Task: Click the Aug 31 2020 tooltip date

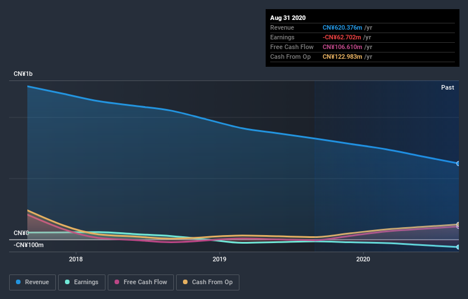Action: [288, 18]
